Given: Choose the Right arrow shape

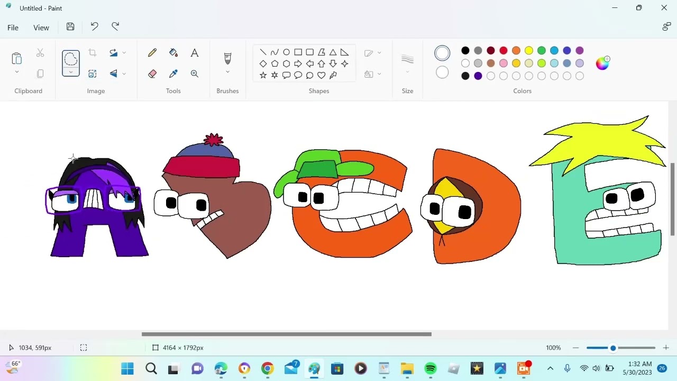Looking at the screenshot, I should pos(298,63).
